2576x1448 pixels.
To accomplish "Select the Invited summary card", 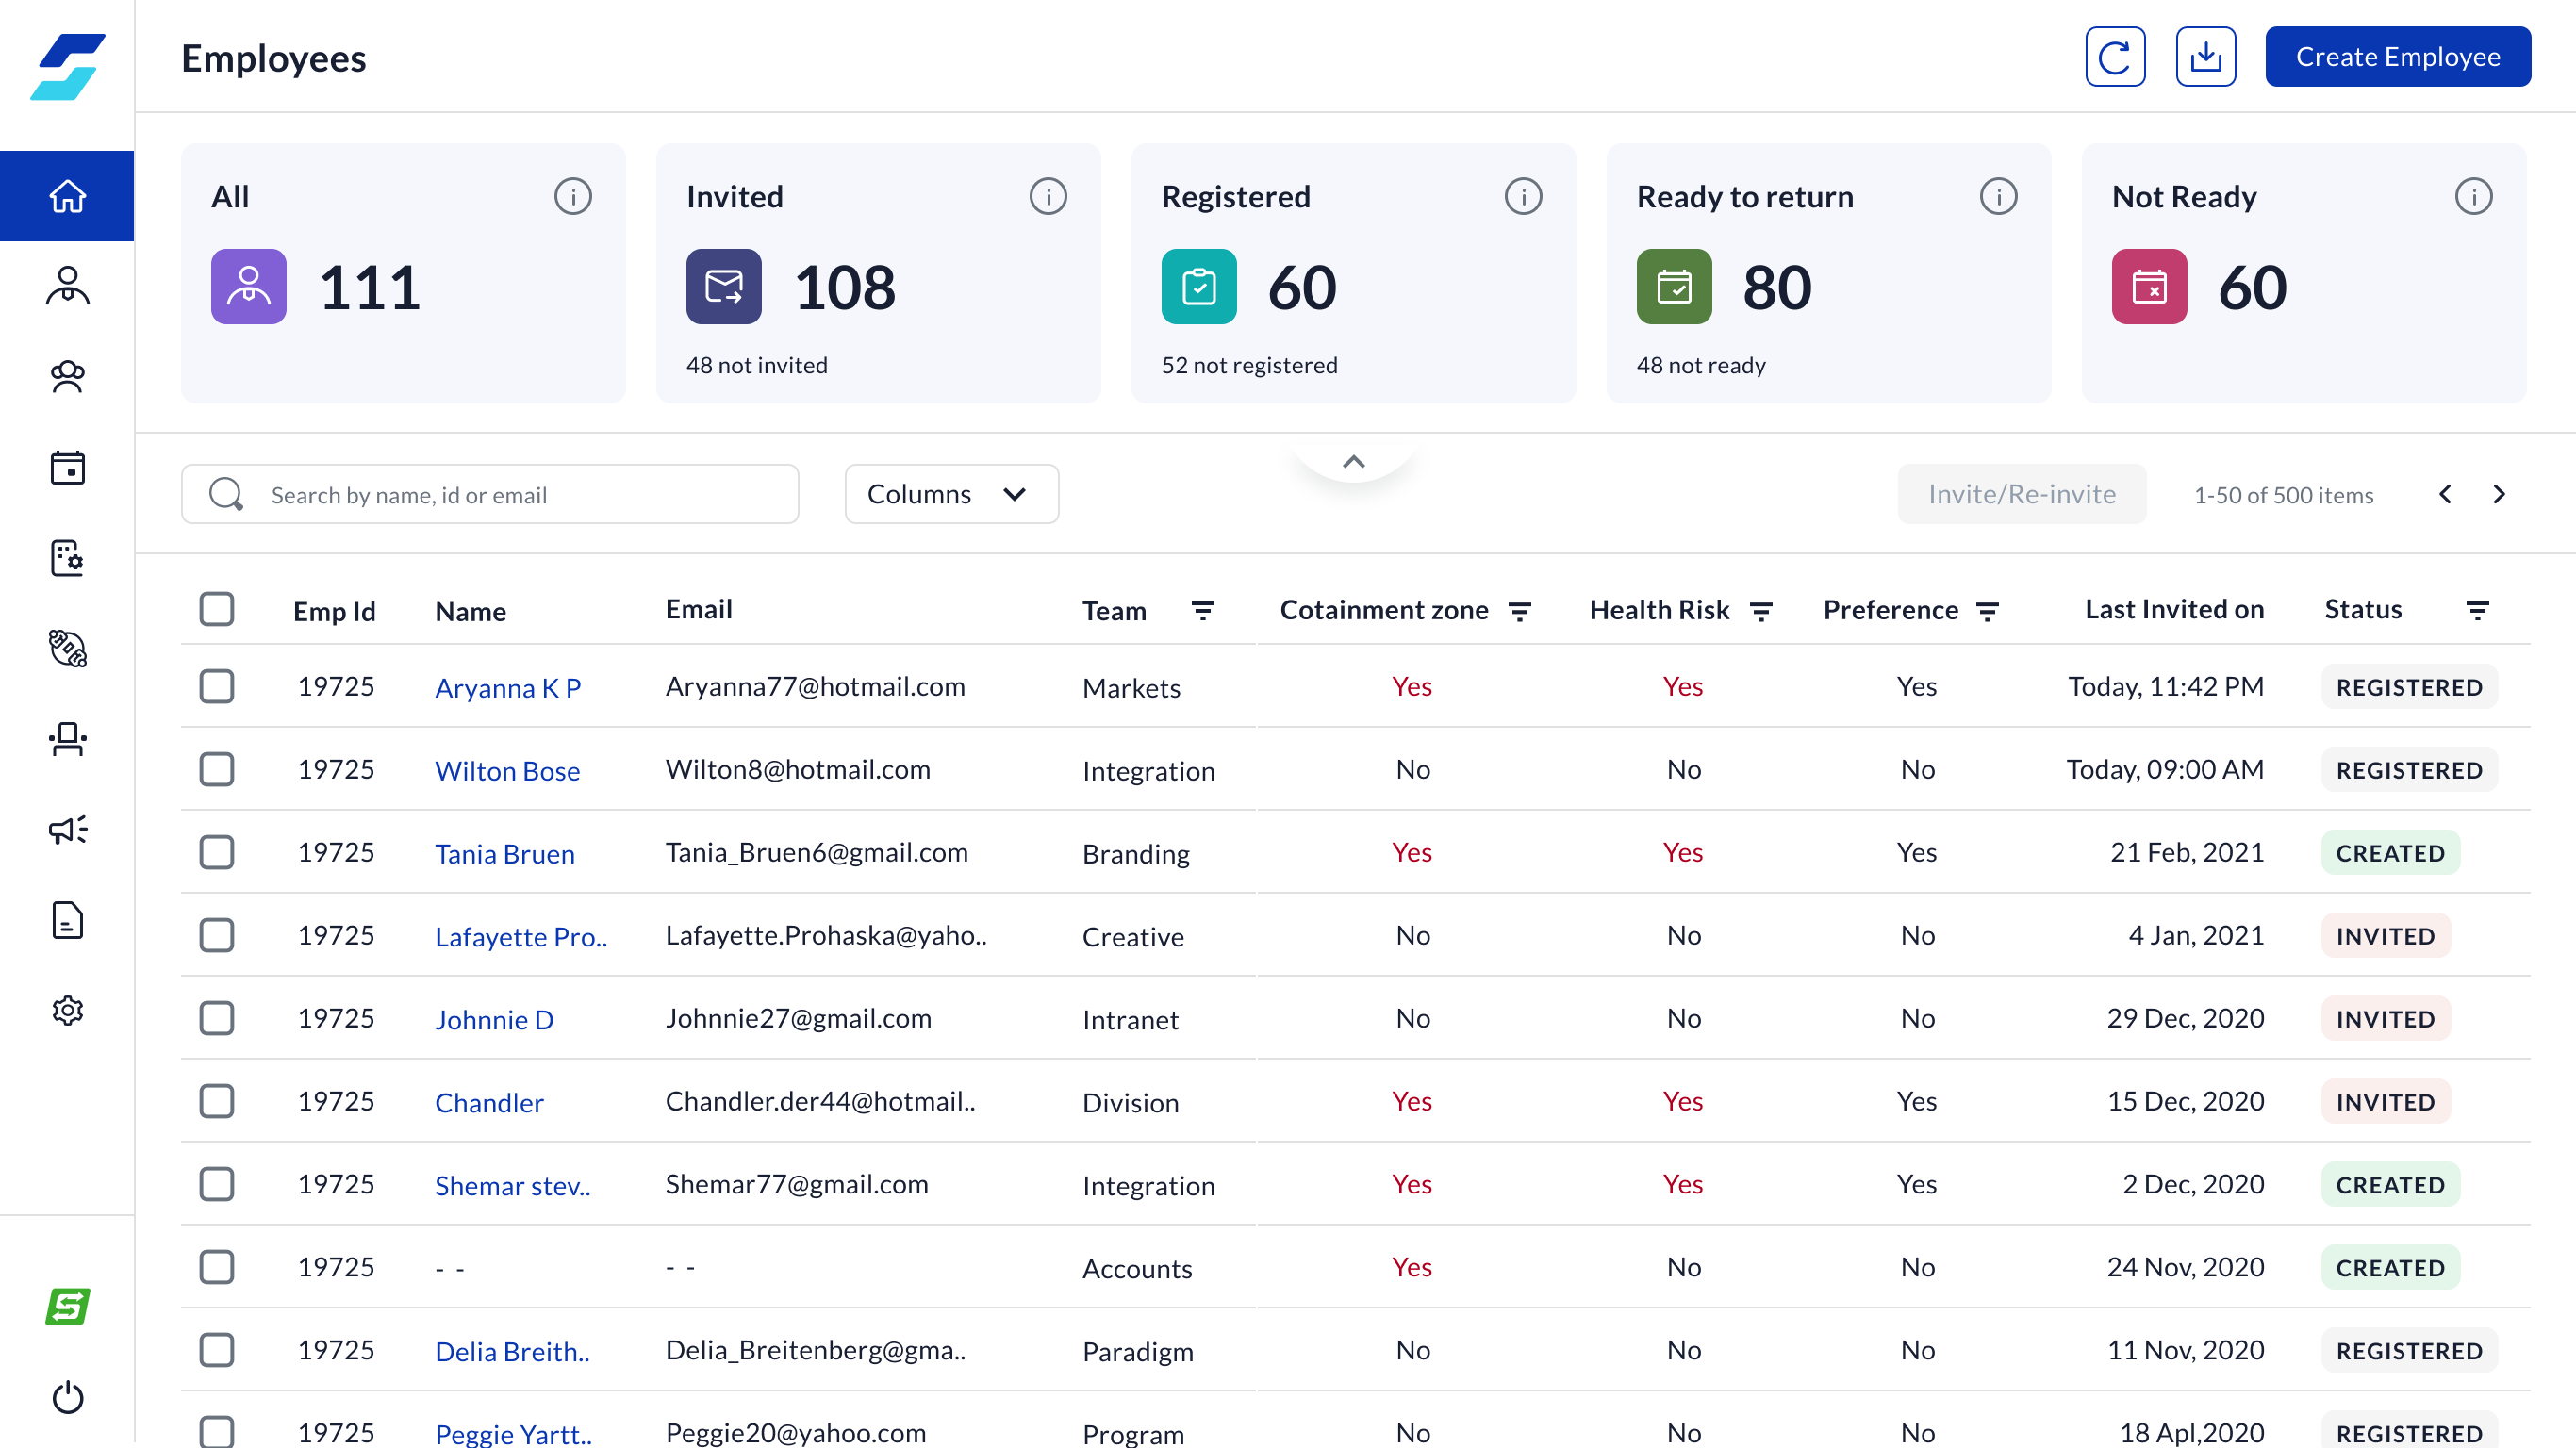I will (877, 272).
